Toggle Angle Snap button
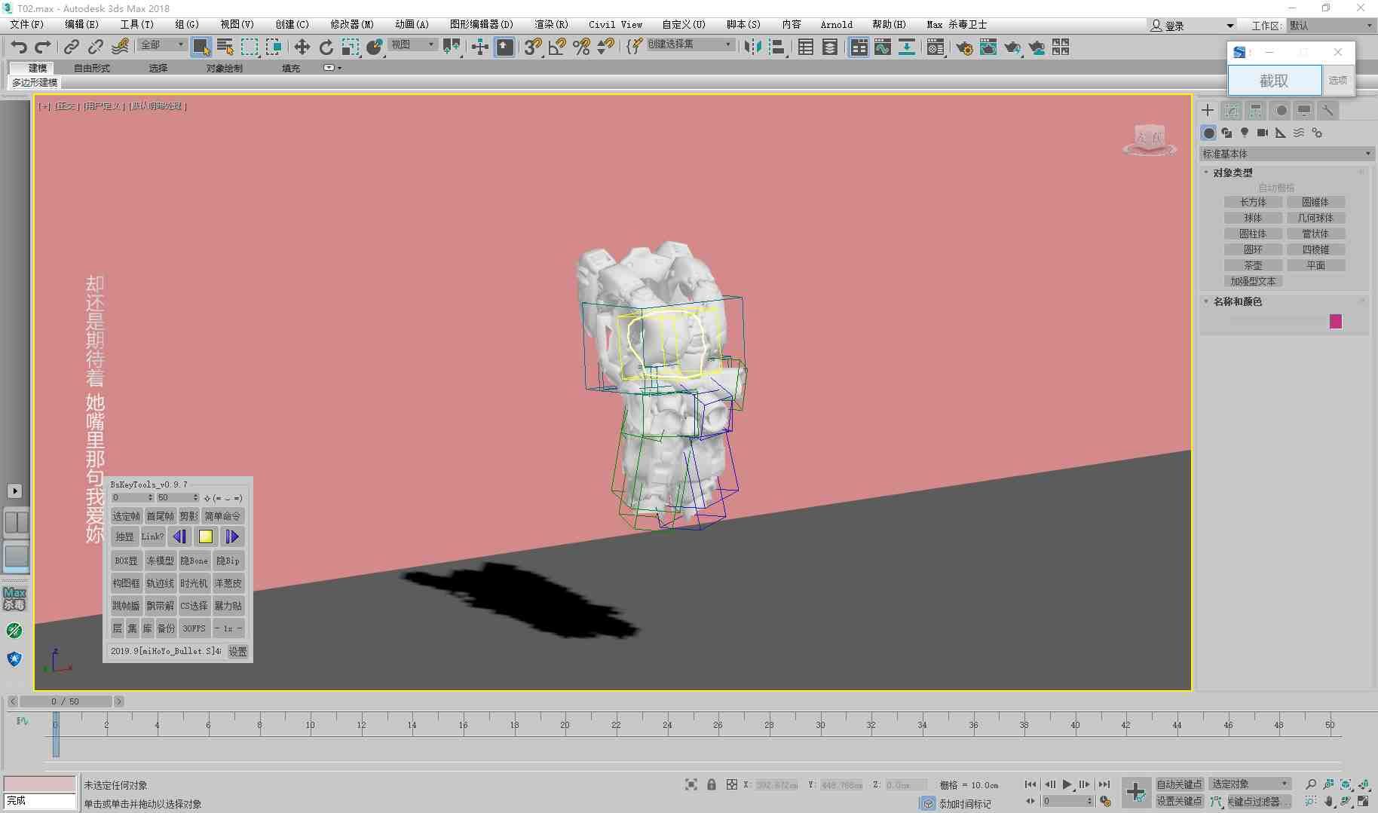This screenshot has height=813, width=1378. coord(557,47)
